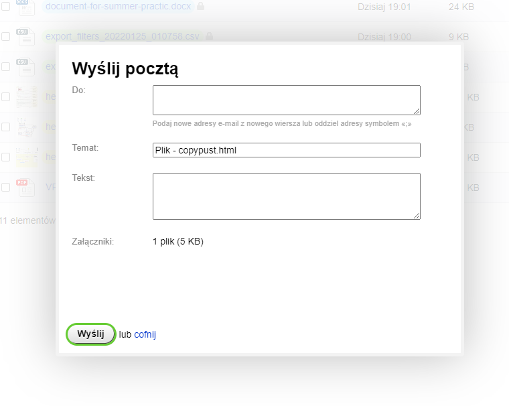The width and height of the screenshot is (509, 406).
Task: Click lock icon beside document-for-summer-practic.docx
Action: pyautogui.click(x=201, y=6)
